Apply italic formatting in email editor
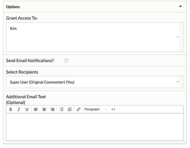The height and width of the screenshot is (148, 190). [x=19, y=109]
